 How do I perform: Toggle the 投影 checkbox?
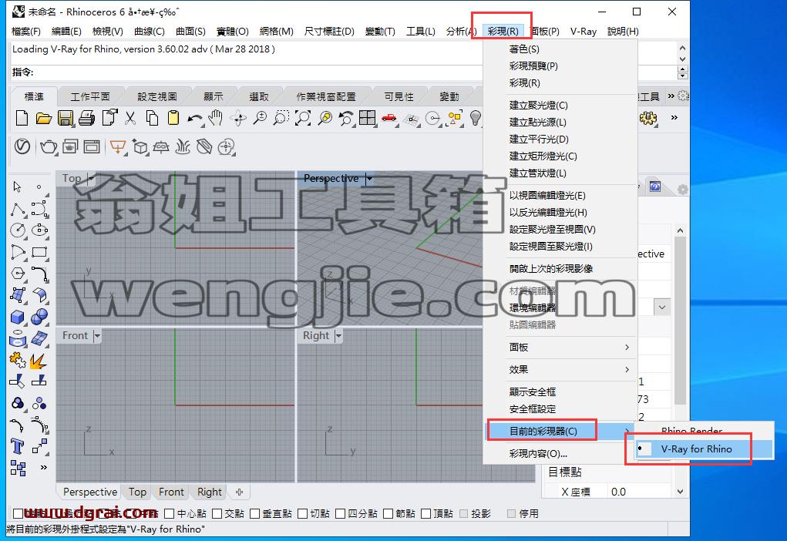[463, 514]
